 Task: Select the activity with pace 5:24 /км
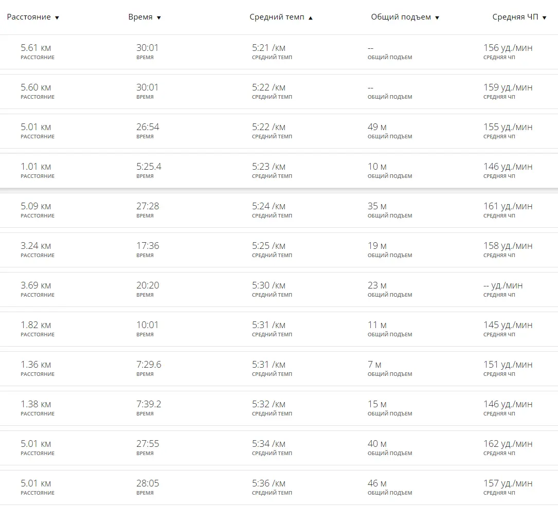(279, 210)
